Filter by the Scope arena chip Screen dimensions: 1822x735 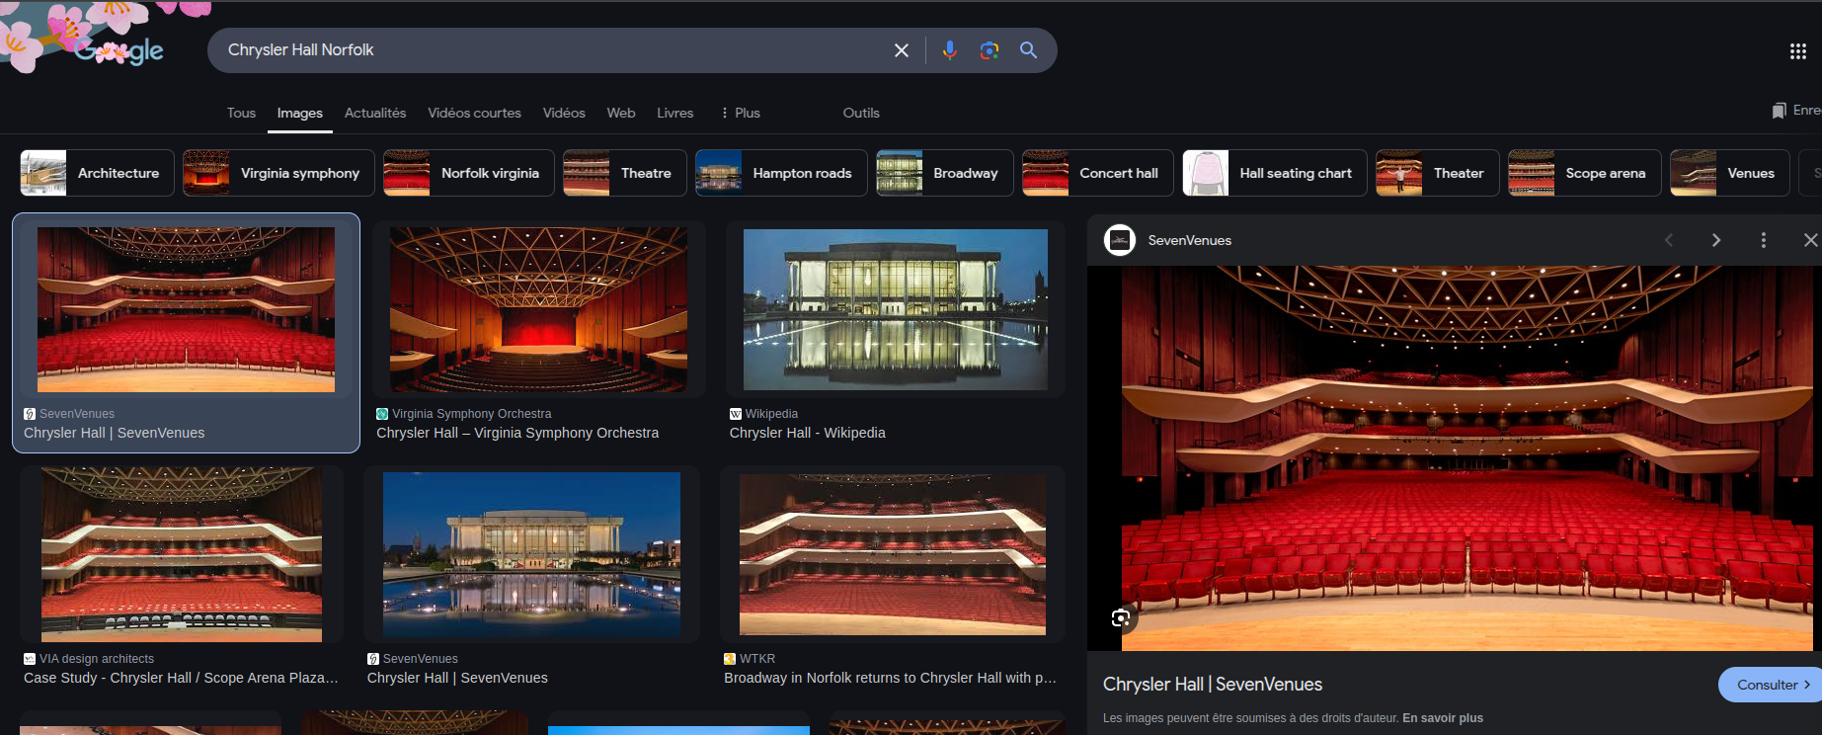click(x=1585, y=173)
